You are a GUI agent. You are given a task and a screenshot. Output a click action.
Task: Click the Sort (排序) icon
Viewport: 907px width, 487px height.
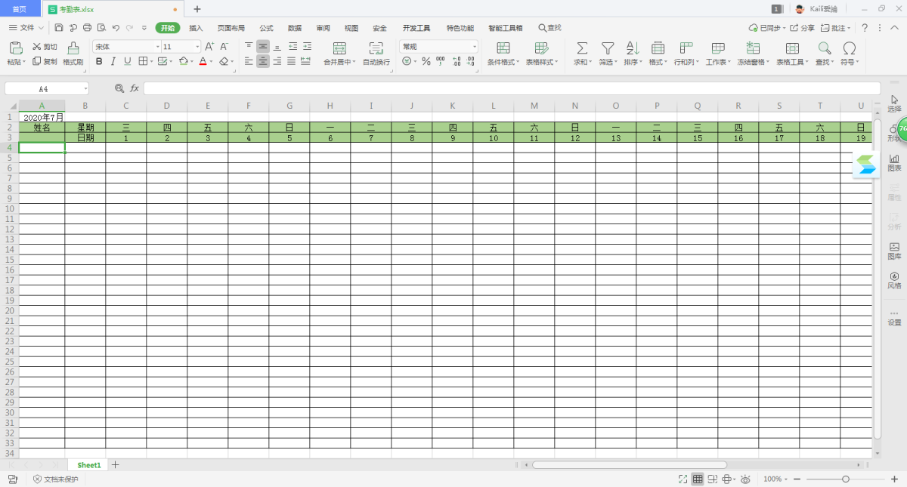click(633, 48)
